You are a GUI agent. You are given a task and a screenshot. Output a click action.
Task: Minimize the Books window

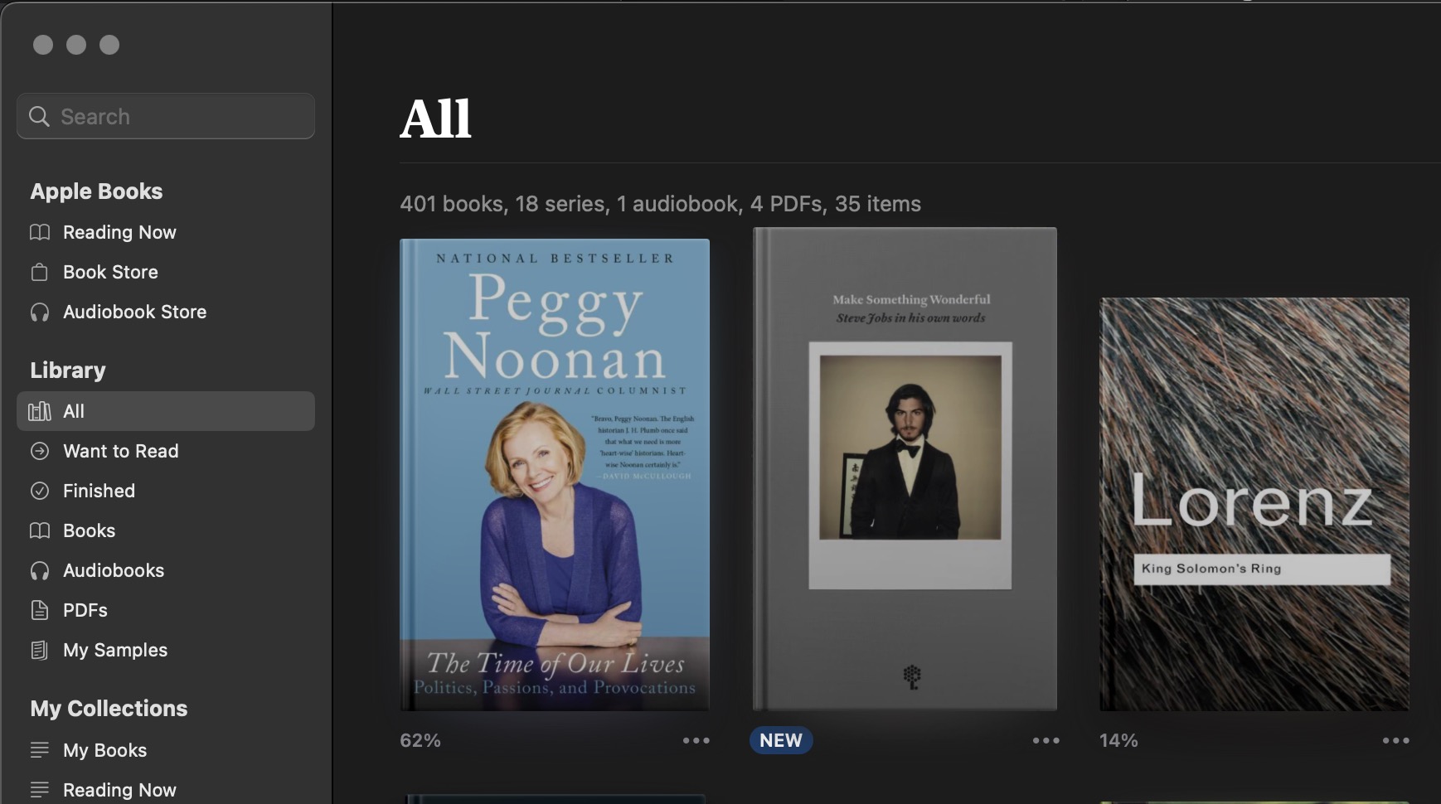[x=76, y=45]
